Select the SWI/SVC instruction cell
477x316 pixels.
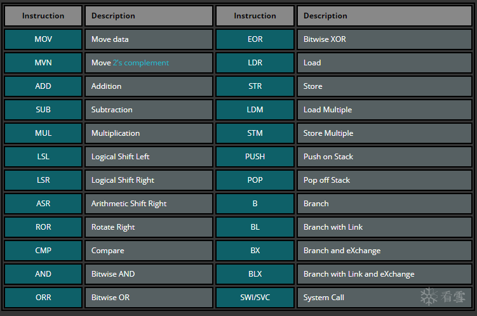tap(255, 298)
